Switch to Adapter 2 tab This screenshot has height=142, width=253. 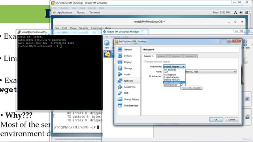[x=163, y=56]
